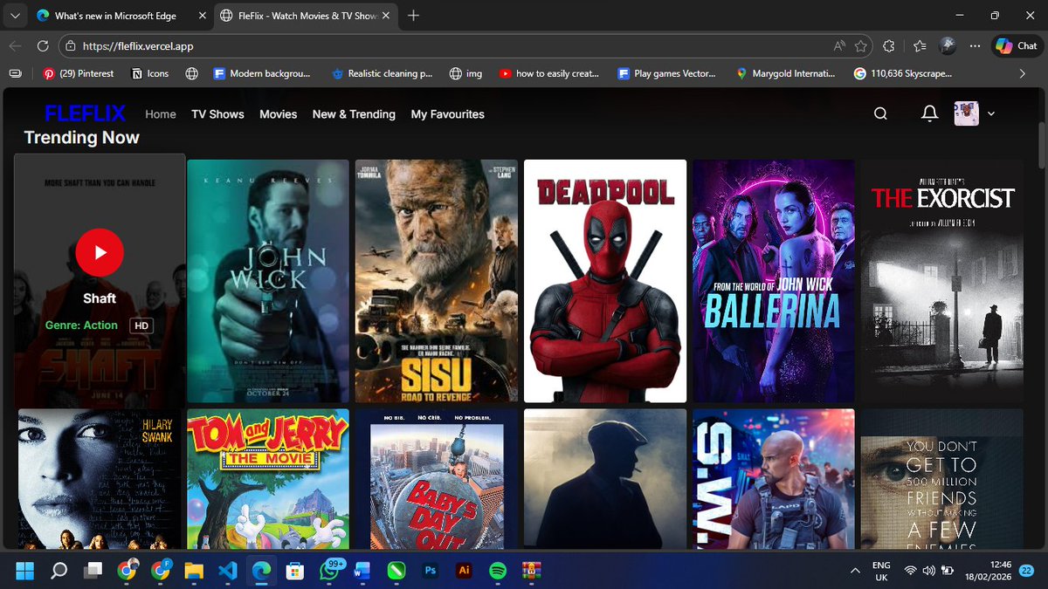Image resolution: width=1048 pixels, height=589 pixels.
Task: Play the Shaft movie with red play button
Action: [100, 252]
